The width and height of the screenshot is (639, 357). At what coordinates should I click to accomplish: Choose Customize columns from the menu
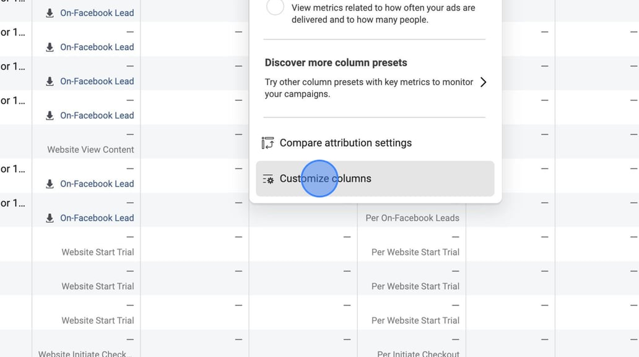pyautogui.click(x=325, y=178)
